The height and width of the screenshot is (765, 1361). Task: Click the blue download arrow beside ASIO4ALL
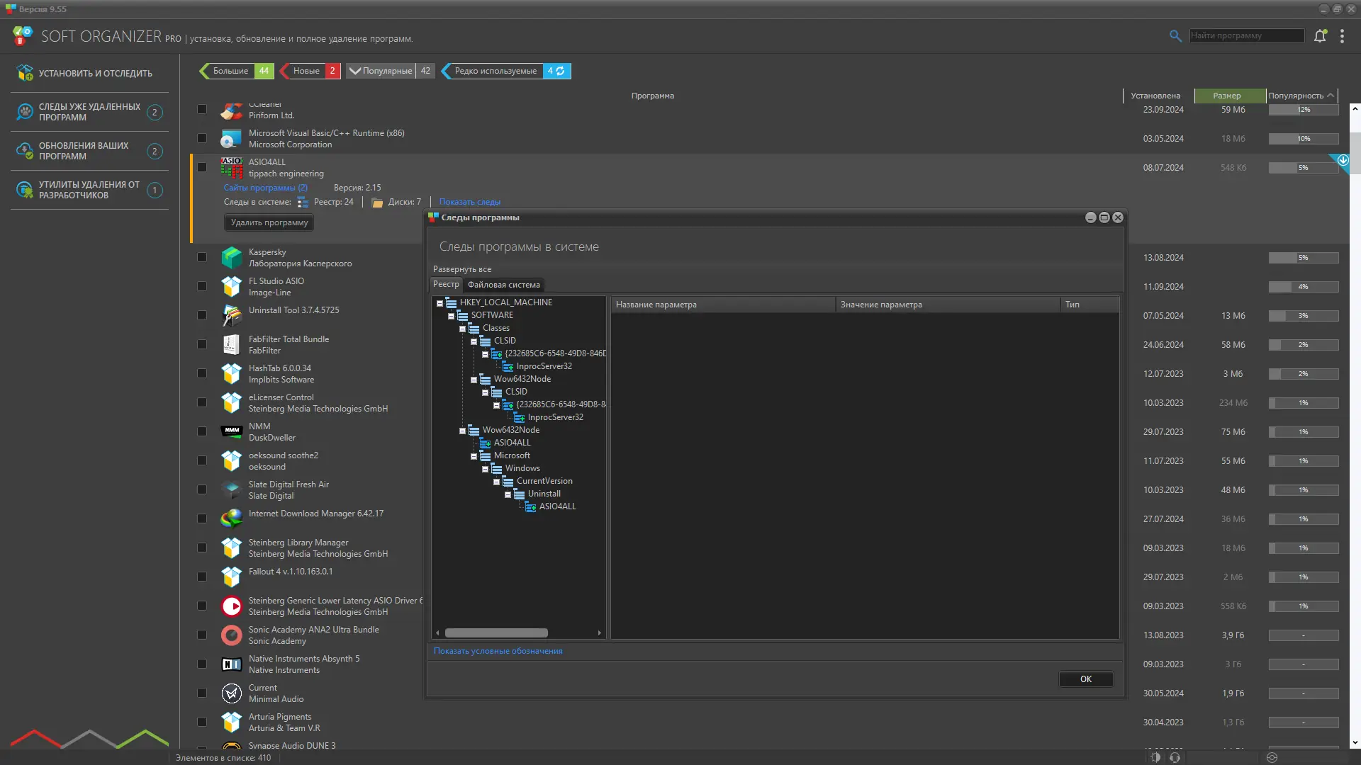click(x=1343, y=161)
